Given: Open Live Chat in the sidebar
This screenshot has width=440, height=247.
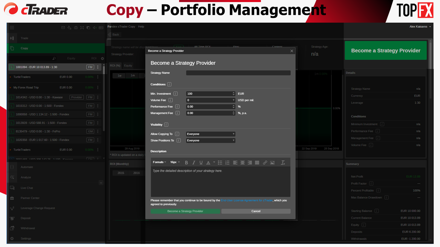Looking at the screenshot, I should click(56, 188).
